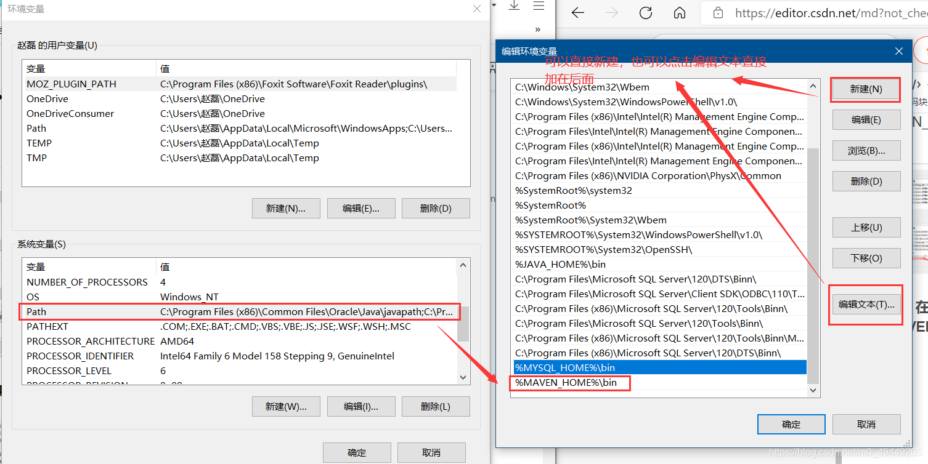Click system variables 新建(W)... button
The image size is (928, 464).
[286, 407]
